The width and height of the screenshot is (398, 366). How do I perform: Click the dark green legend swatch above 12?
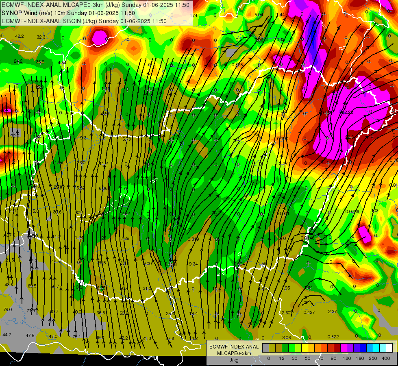pos(285,348)
